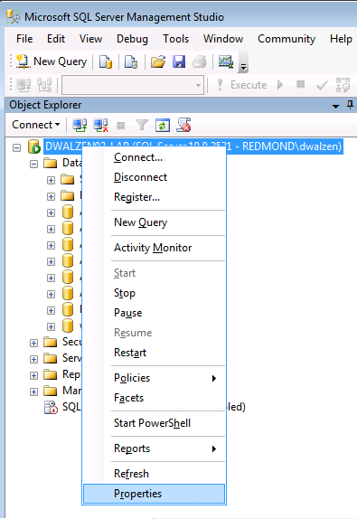Click the Parse checkmark icon
The height and width of the screenshot is (519, 357).
322,85
